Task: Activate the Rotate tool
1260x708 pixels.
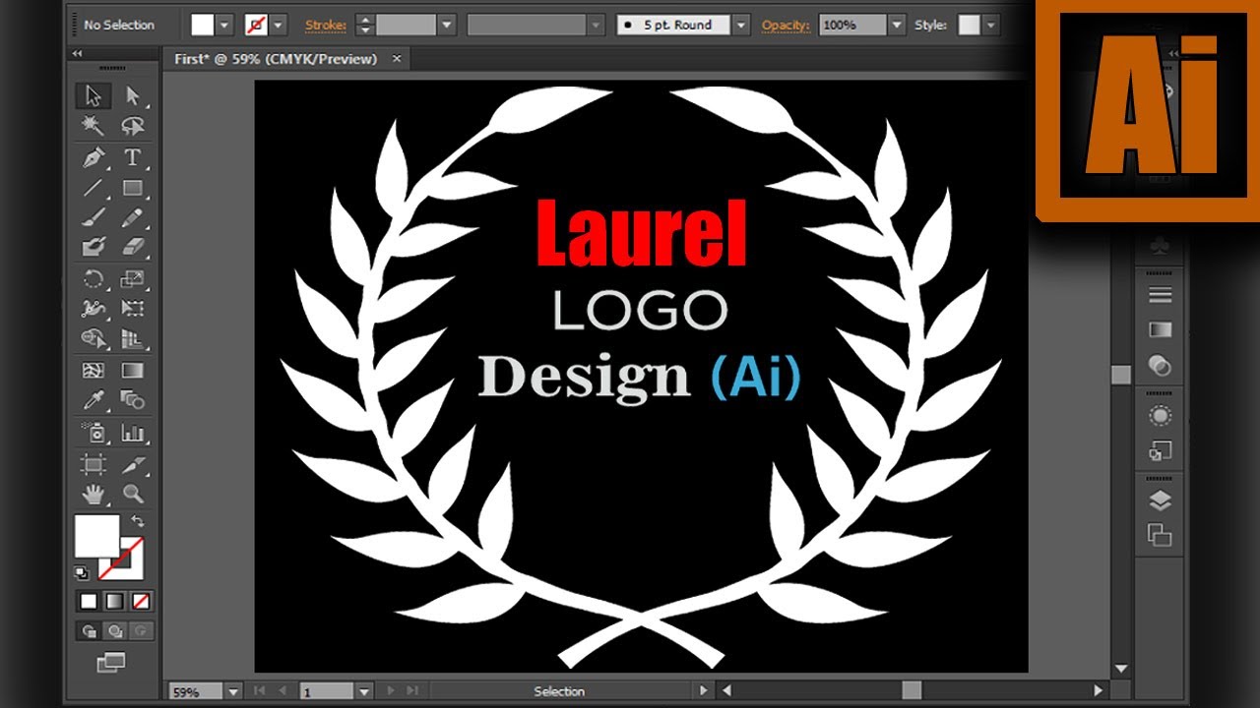Action: coord(94,279)
